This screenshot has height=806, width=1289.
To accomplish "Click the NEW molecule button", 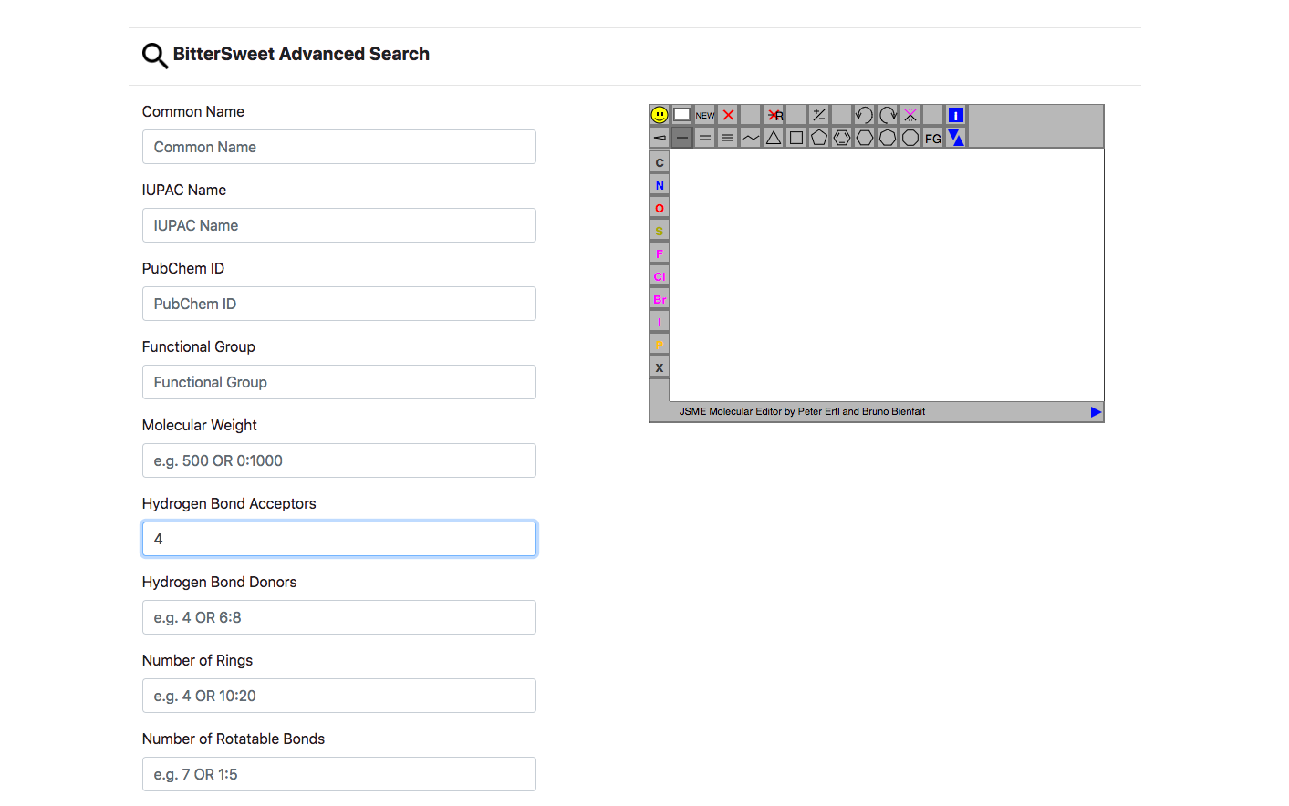I will coord(705,115).
